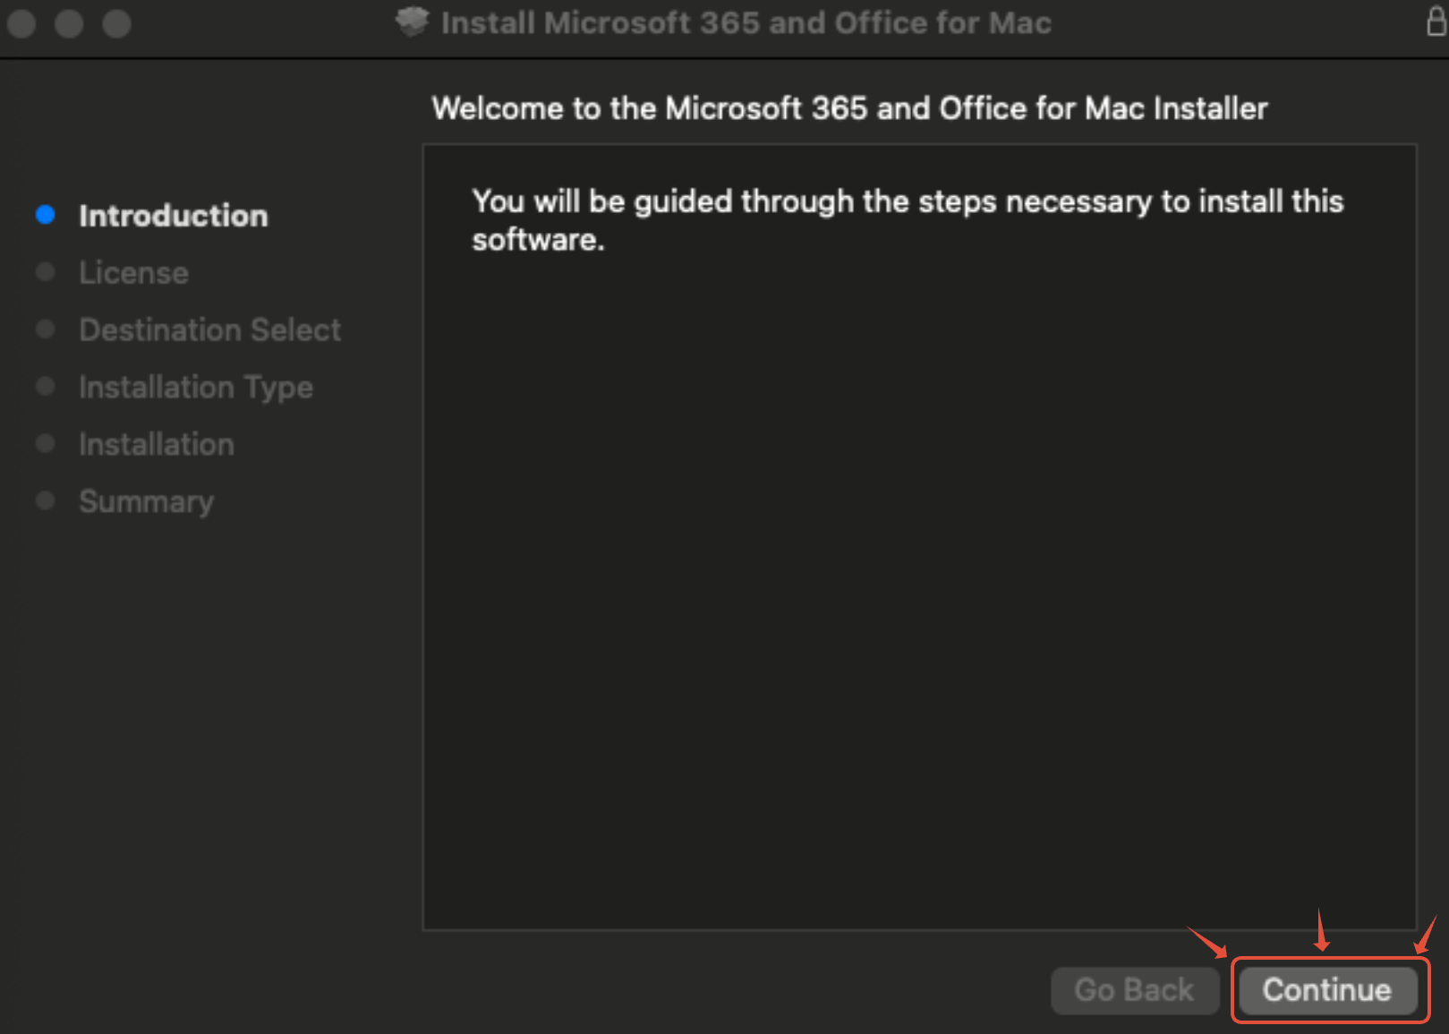Click the lock icon in title bar

coord(1436,20)
